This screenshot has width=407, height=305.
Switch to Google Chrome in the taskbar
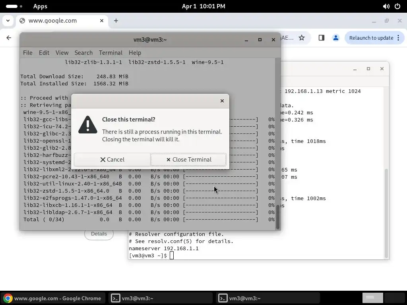[x=53, y=298]
